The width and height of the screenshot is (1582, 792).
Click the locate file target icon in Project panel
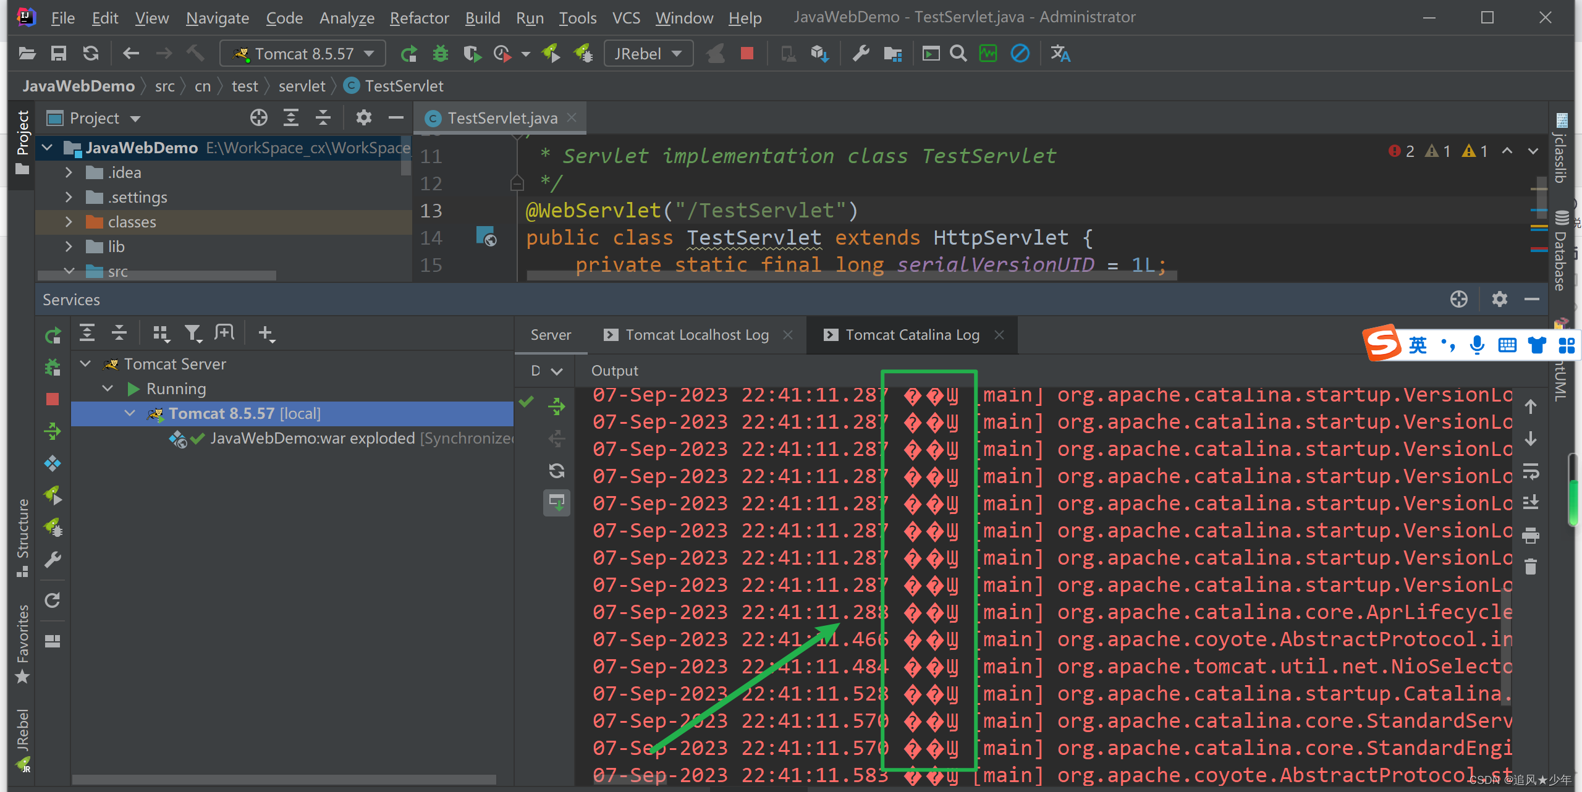point(259,117)
